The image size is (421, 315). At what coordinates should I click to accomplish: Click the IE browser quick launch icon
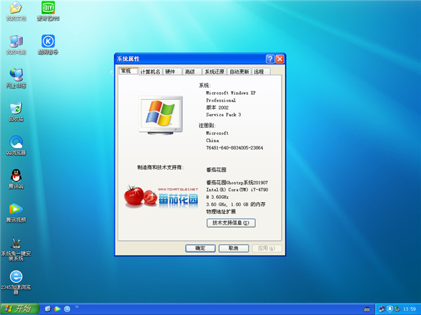point(67,309)
